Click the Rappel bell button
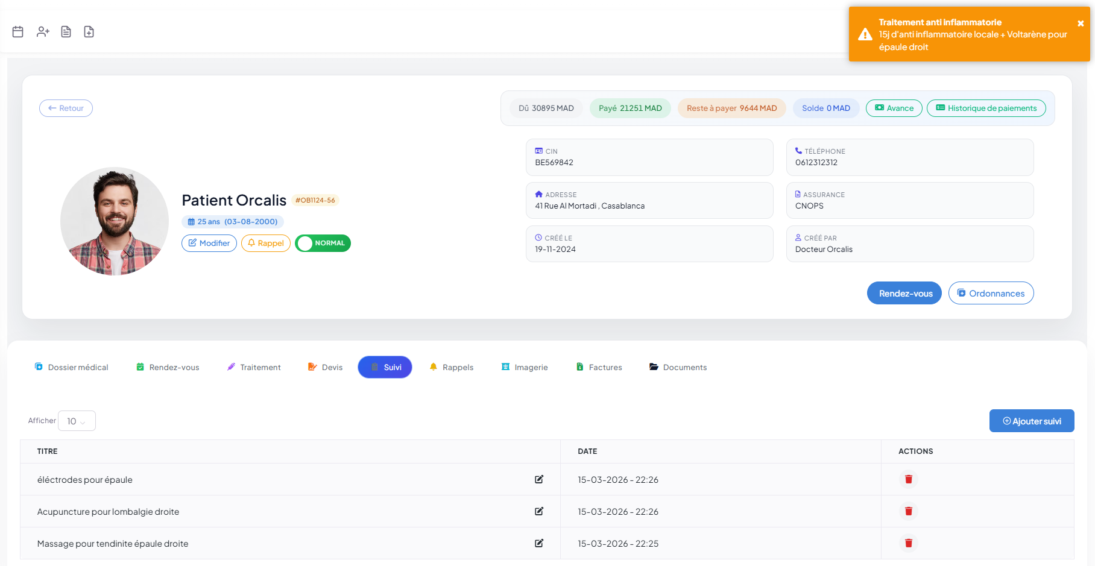The height and width of the screenshot is (566, 1095). coord(266,244)
